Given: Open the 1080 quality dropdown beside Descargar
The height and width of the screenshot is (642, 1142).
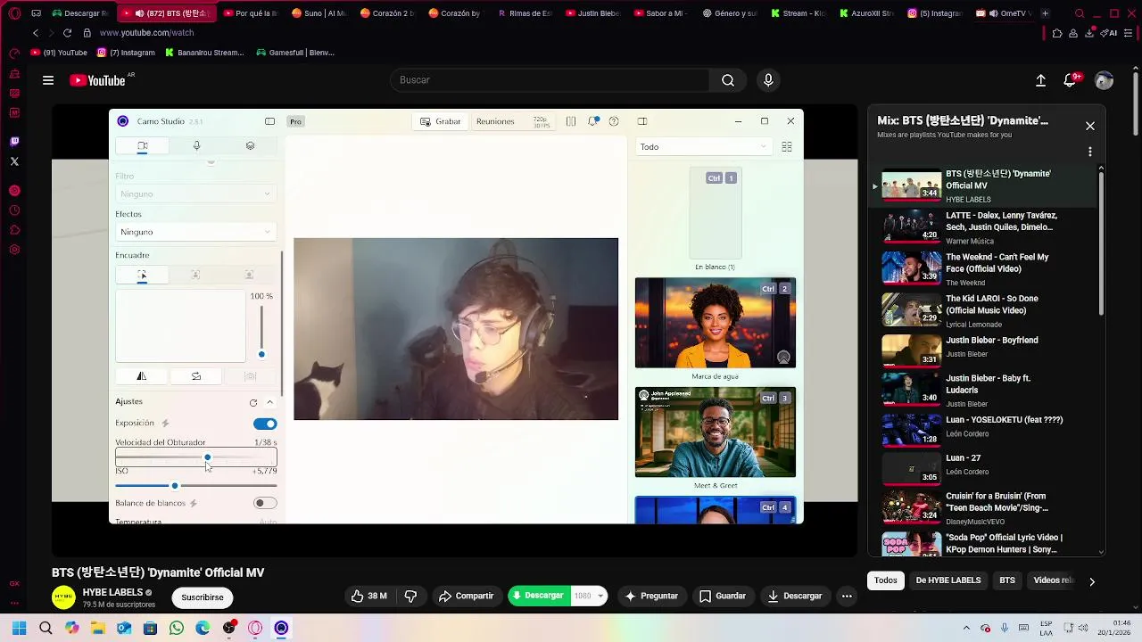Looking at the screenshot, I should (590, 596).
